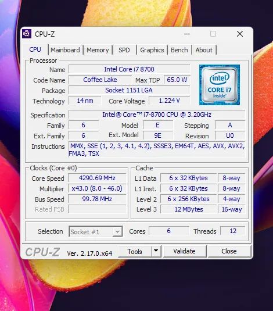Click the Family value 6

84,125
